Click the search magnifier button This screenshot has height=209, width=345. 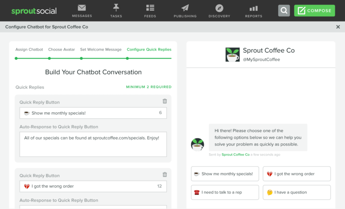(284, 11)
